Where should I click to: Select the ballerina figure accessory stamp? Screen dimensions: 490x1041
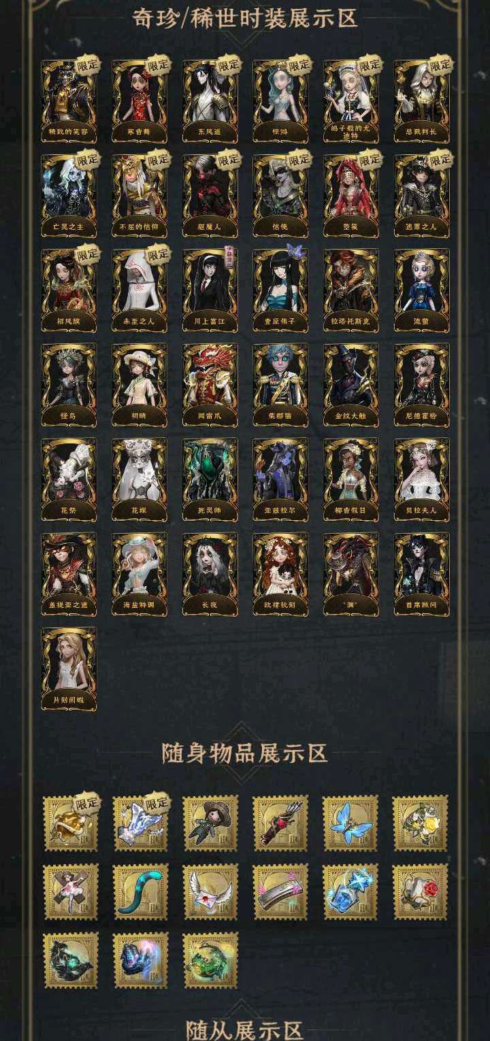[71, 891]
